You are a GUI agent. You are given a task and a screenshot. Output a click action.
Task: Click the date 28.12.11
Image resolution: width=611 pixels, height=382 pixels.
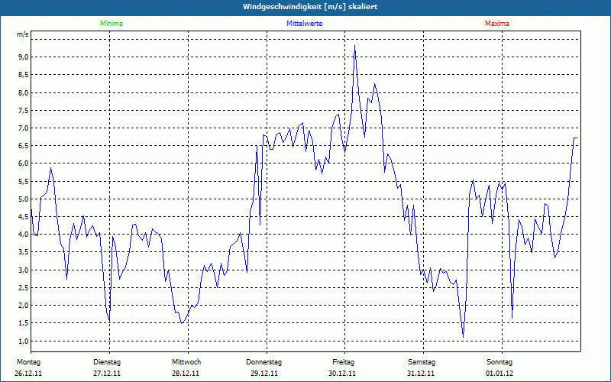(x=186, y=374)
